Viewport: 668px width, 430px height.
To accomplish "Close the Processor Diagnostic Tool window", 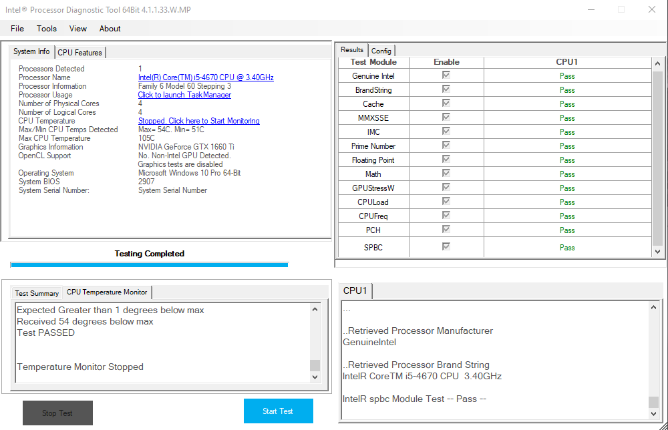I will [x=652, y=9].
